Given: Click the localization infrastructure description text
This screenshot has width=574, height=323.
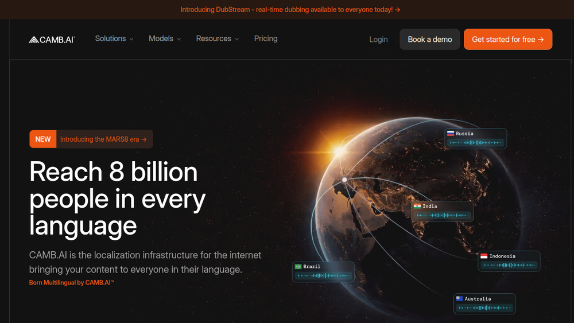Looking at the screenshot, I should coord(145,262).
